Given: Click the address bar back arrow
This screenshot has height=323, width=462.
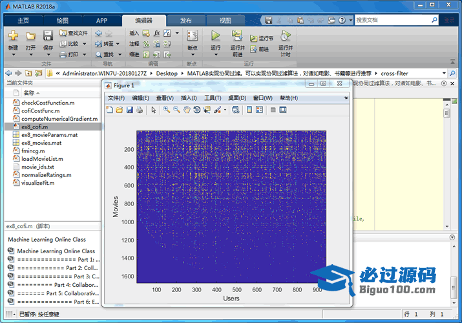Looking at the screenshot, I should 9,73.
